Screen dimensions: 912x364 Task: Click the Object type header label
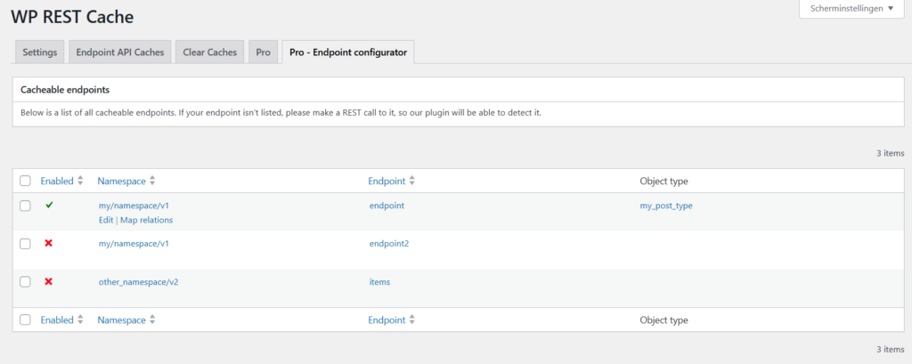[x=664, y=181]
